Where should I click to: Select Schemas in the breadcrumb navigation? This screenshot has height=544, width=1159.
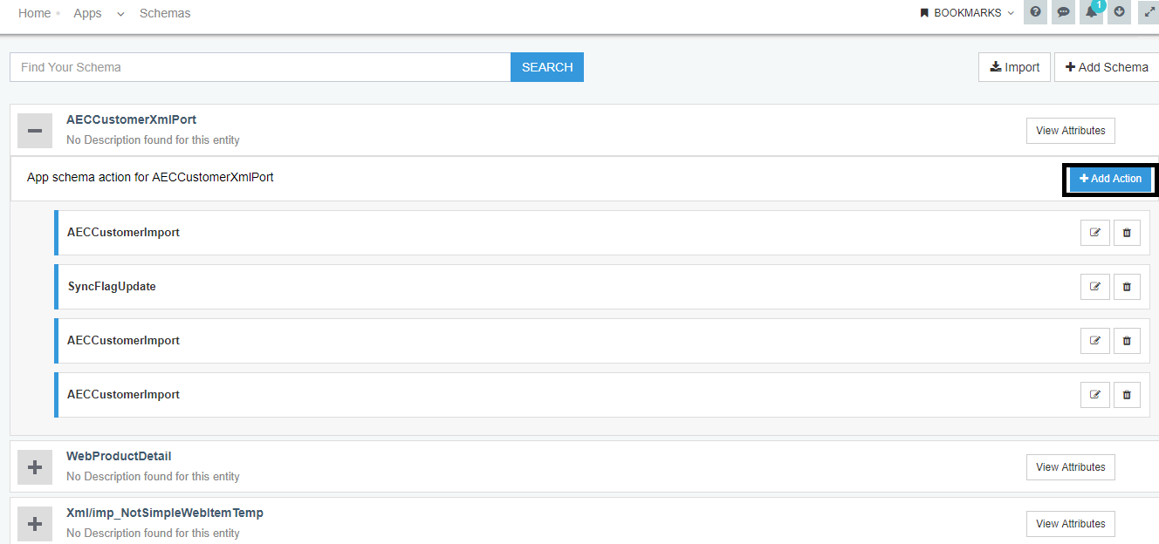click(x=165, y=13)
